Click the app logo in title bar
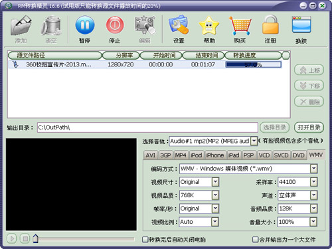 [x=9, y=5]
